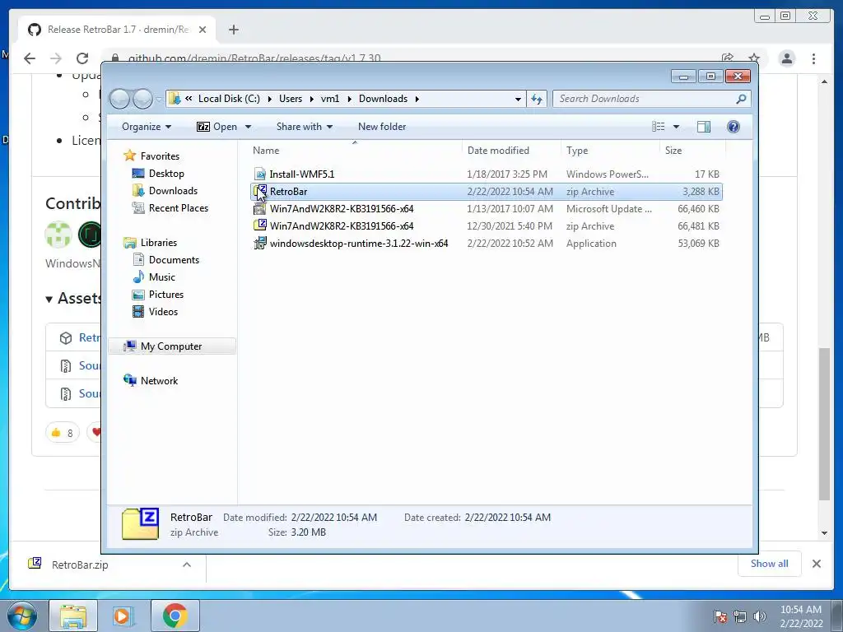Click the network tray icon
Viewport: 843px width, 632px height.
coord(740,616)
